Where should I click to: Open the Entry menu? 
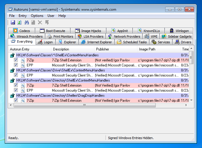tap(23, 16)
